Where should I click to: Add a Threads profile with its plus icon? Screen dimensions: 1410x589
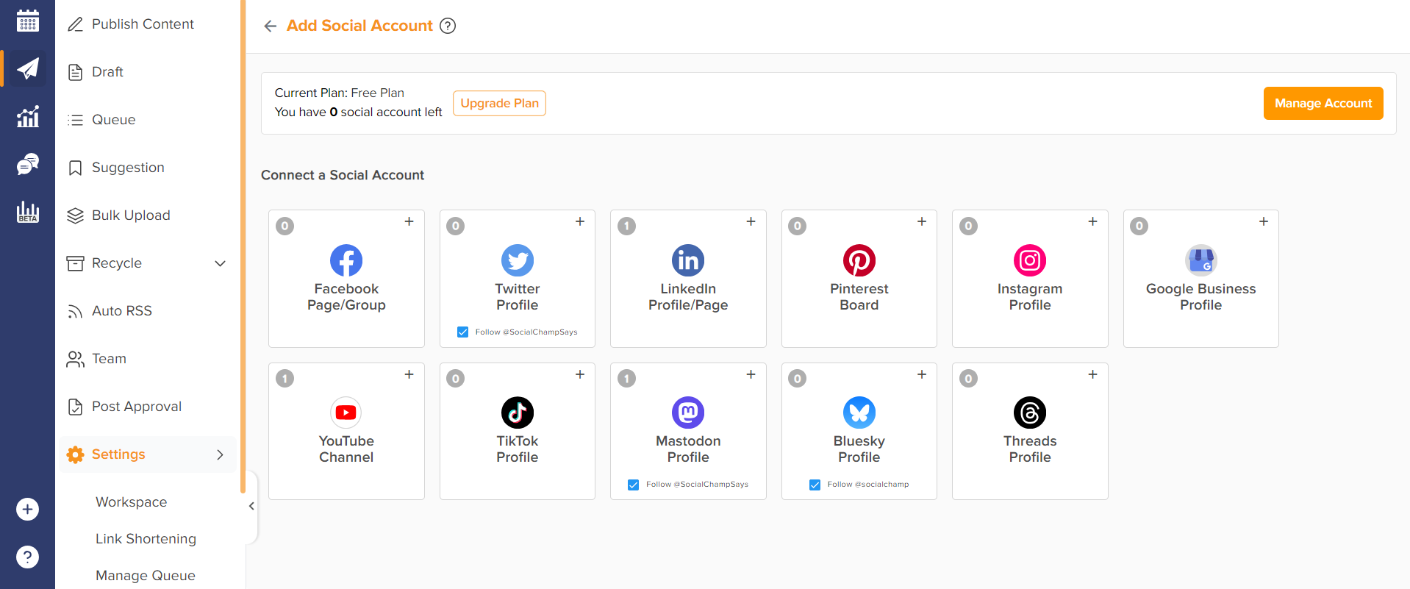(x=1093, y=374)
